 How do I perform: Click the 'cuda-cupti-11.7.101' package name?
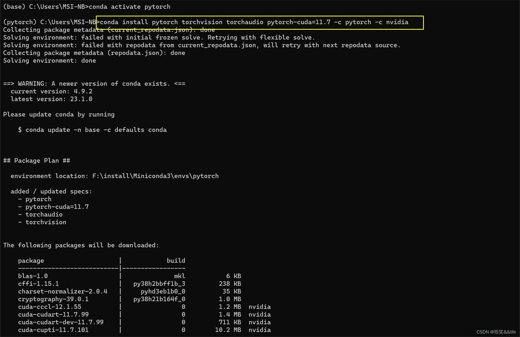(53, 330)
